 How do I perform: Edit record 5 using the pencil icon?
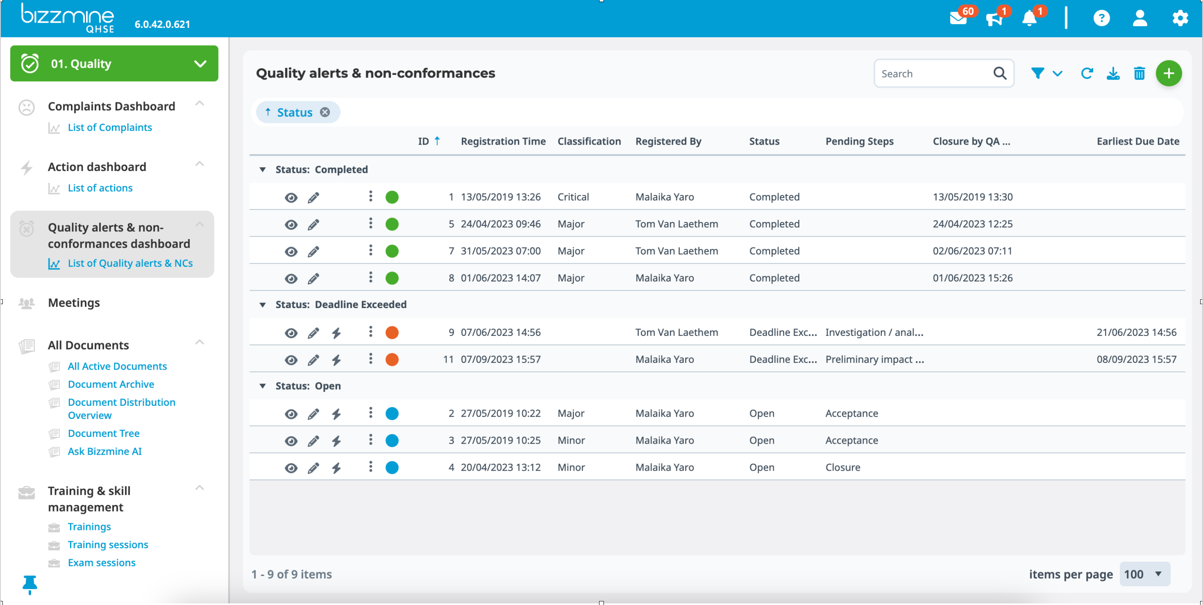tap(313, 224)
